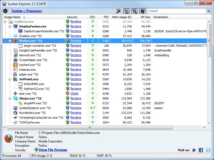Click the Show File Reviews link
Image resolution: width=214 pixels, height=160 pixels.
(x=52, y=150)
